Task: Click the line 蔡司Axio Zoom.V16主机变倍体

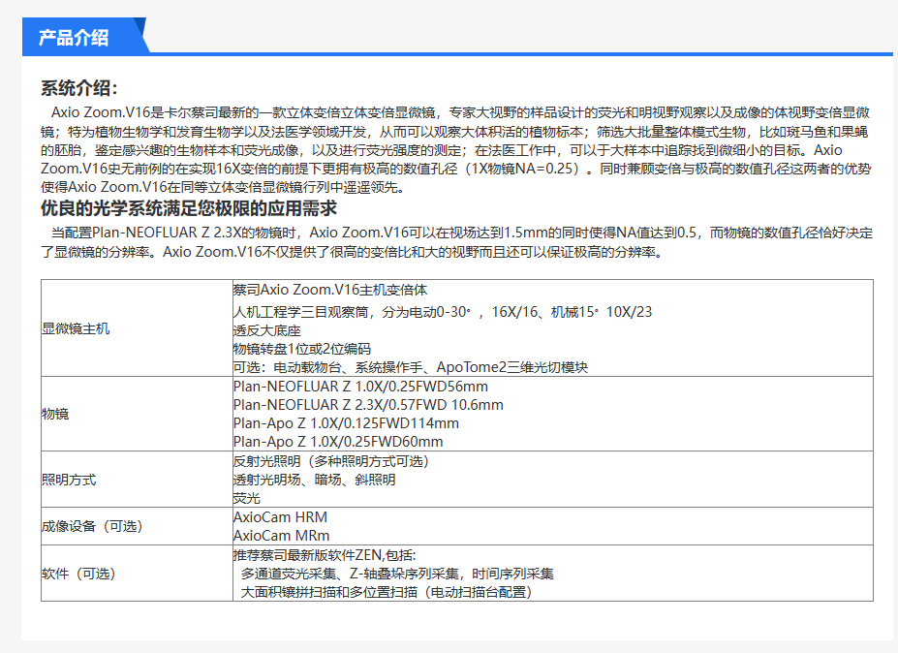Action: [330, 290]
